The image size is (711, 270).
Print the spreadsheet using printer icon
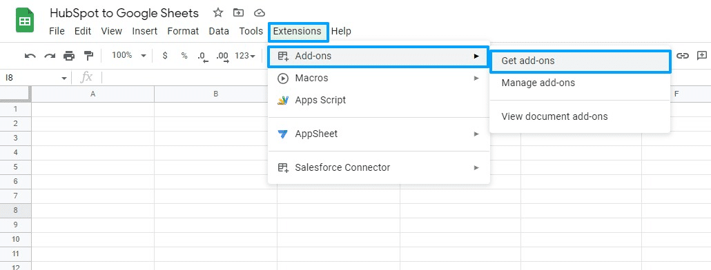69,56
